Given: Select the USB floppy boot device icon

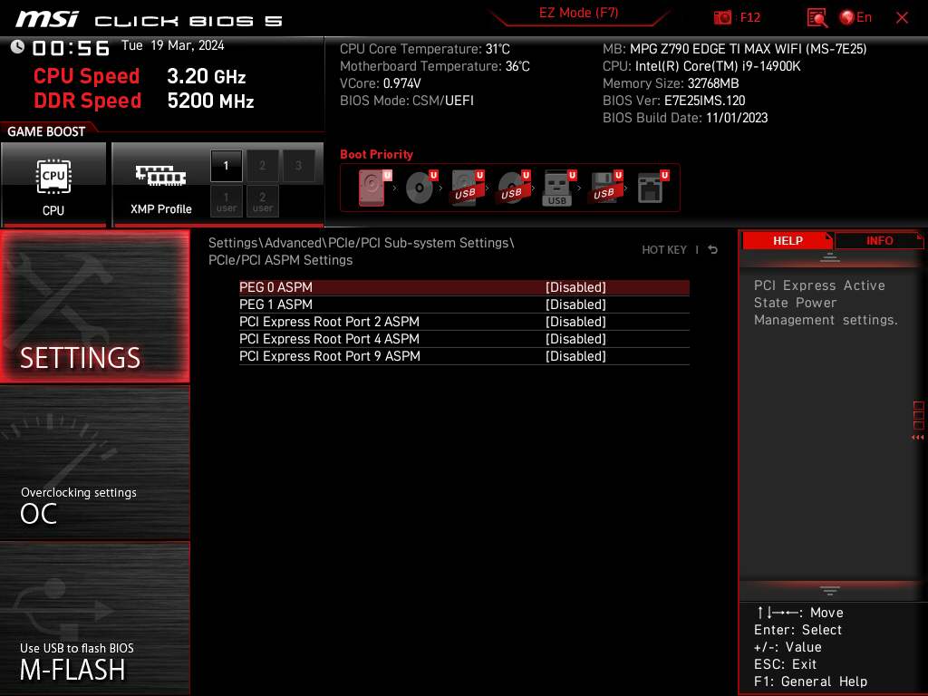Looking at the screenshot, I should 605,188.
